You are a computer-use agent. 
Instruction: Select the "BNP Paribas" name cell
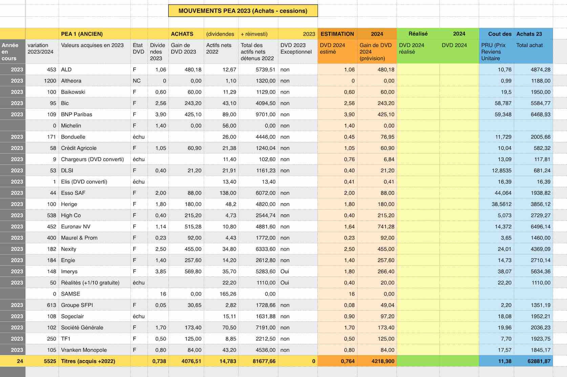click(x=94, y=114)
